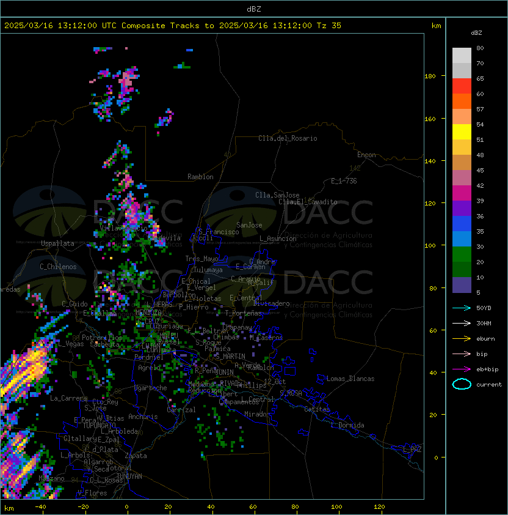508x515 pixels.
Task: Click the 'L_Asuncion' map label
Action: click(278, 239)
